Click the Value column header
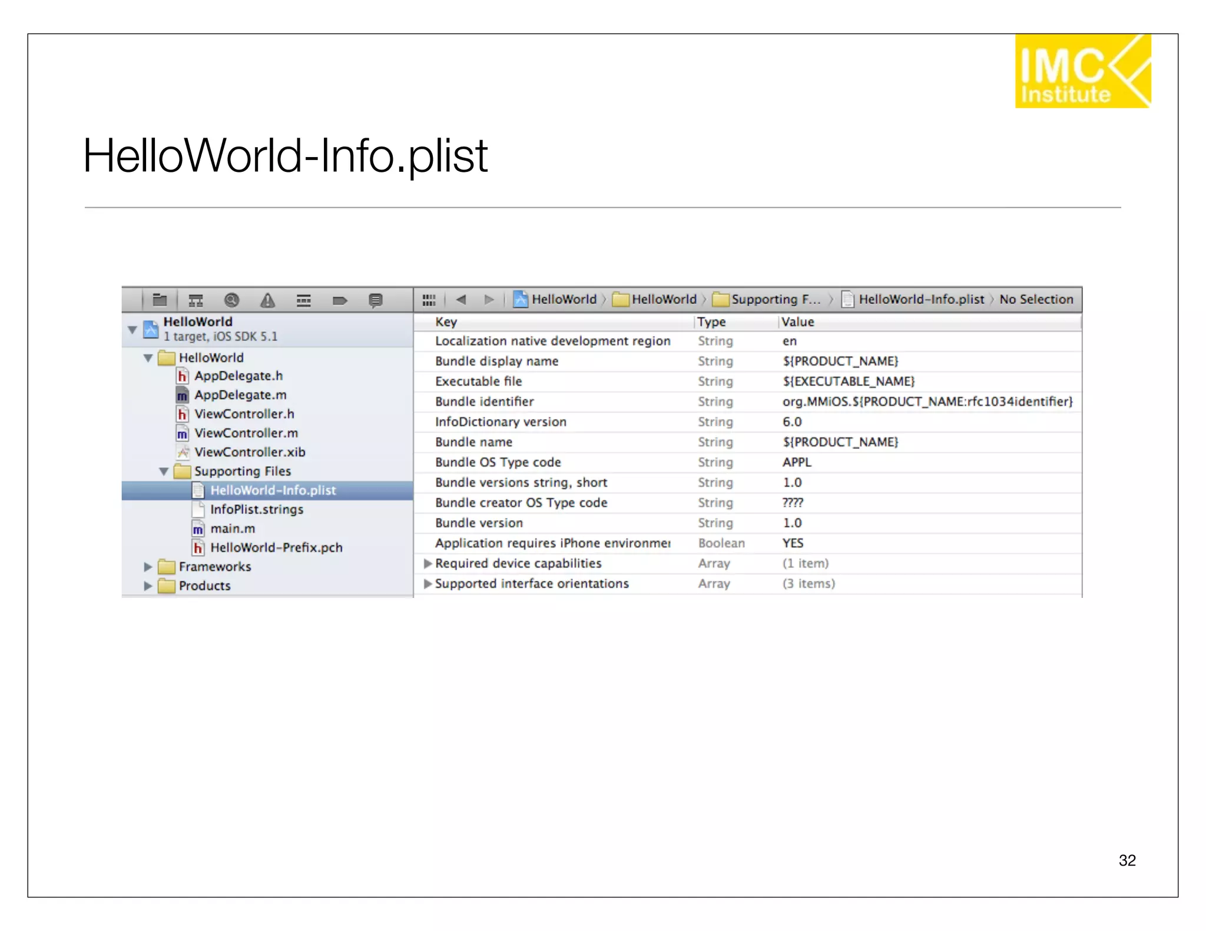The image size is (1206, 931). tap(797, 322)
